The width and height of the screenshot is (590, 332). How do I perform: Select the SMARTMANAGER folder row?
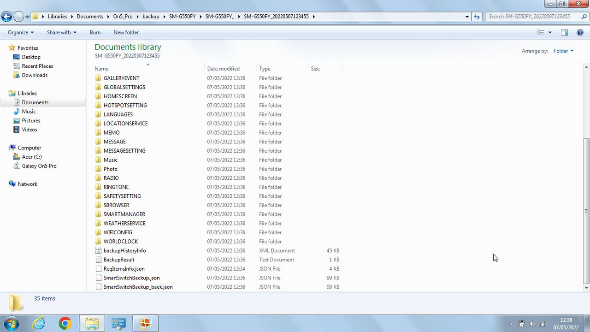(x=218, y=214)
